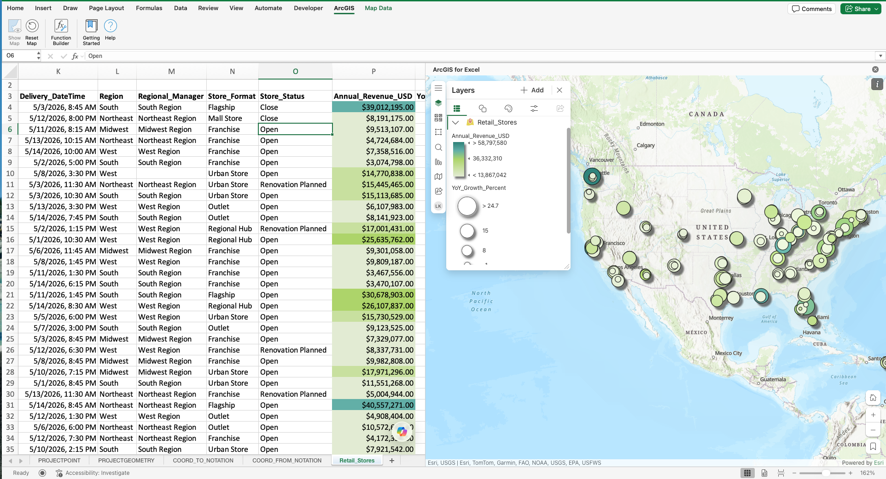This screenshot has width=886, height=479.
Task: Click the macro record status icon
Action: pos(42,473)
